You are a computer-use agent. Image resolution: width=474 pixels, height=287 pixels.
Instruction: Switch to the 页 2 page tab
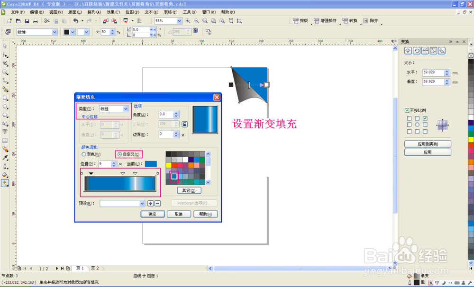[95, 268]
